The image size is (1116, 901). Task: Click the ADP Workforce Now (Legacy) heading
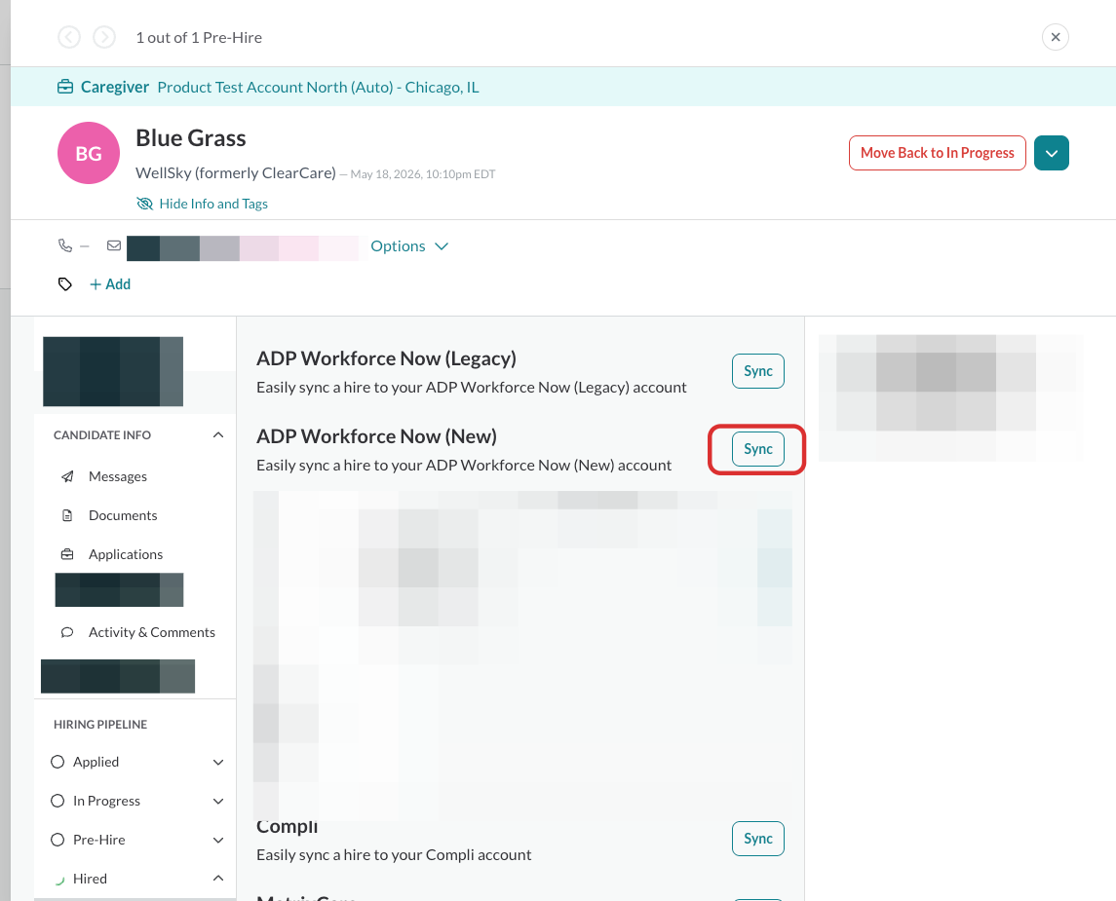coord(387,357)
